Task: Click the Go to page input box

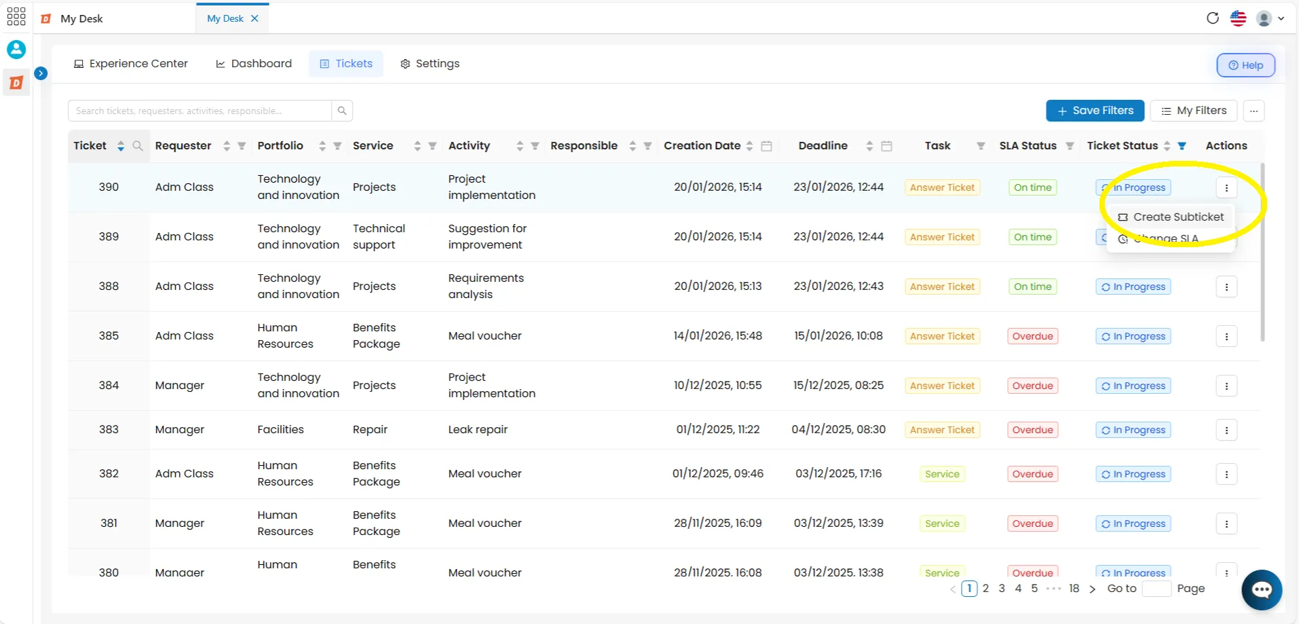Action: pyautogui.click(x=1156, y=589)
